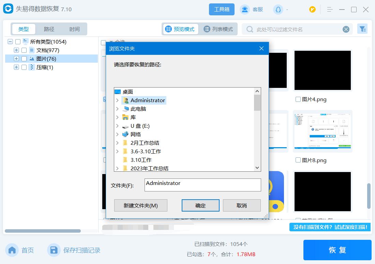
Task: Check the 文档(977) checkbox
Action: [23, 50]
